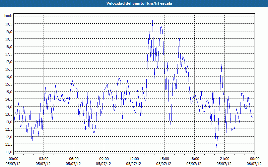Click the 11,5 axis tick label
268x167 pixels.
tap(9, 144)
